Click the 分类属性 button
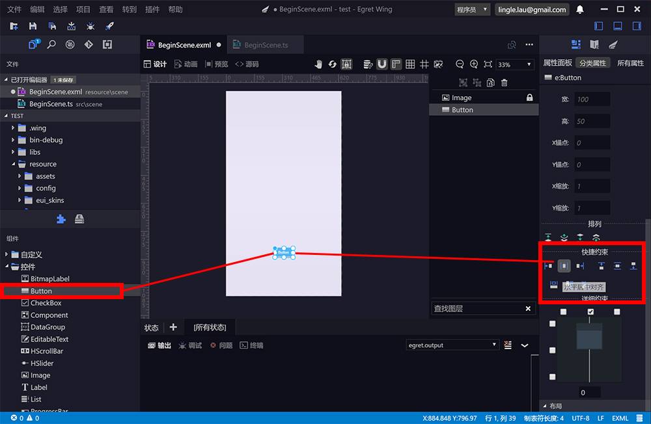Viewport: 651px width, 424px height. pyautogui.click(x=592, y=63)
